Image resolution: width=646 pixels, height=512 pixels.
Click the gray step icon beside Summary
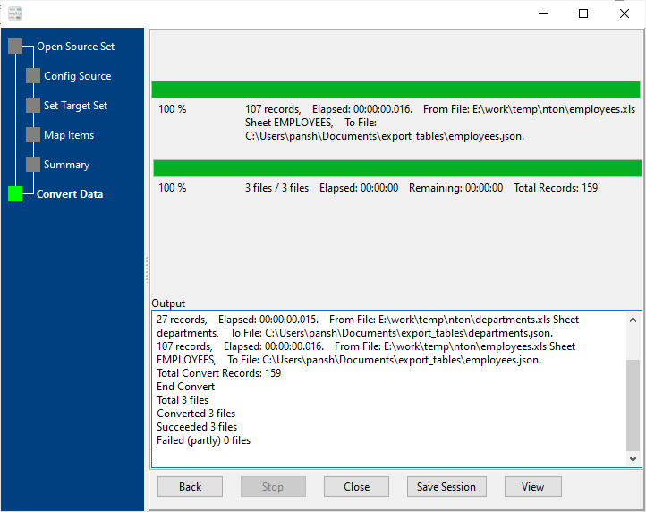pos(33,165)
